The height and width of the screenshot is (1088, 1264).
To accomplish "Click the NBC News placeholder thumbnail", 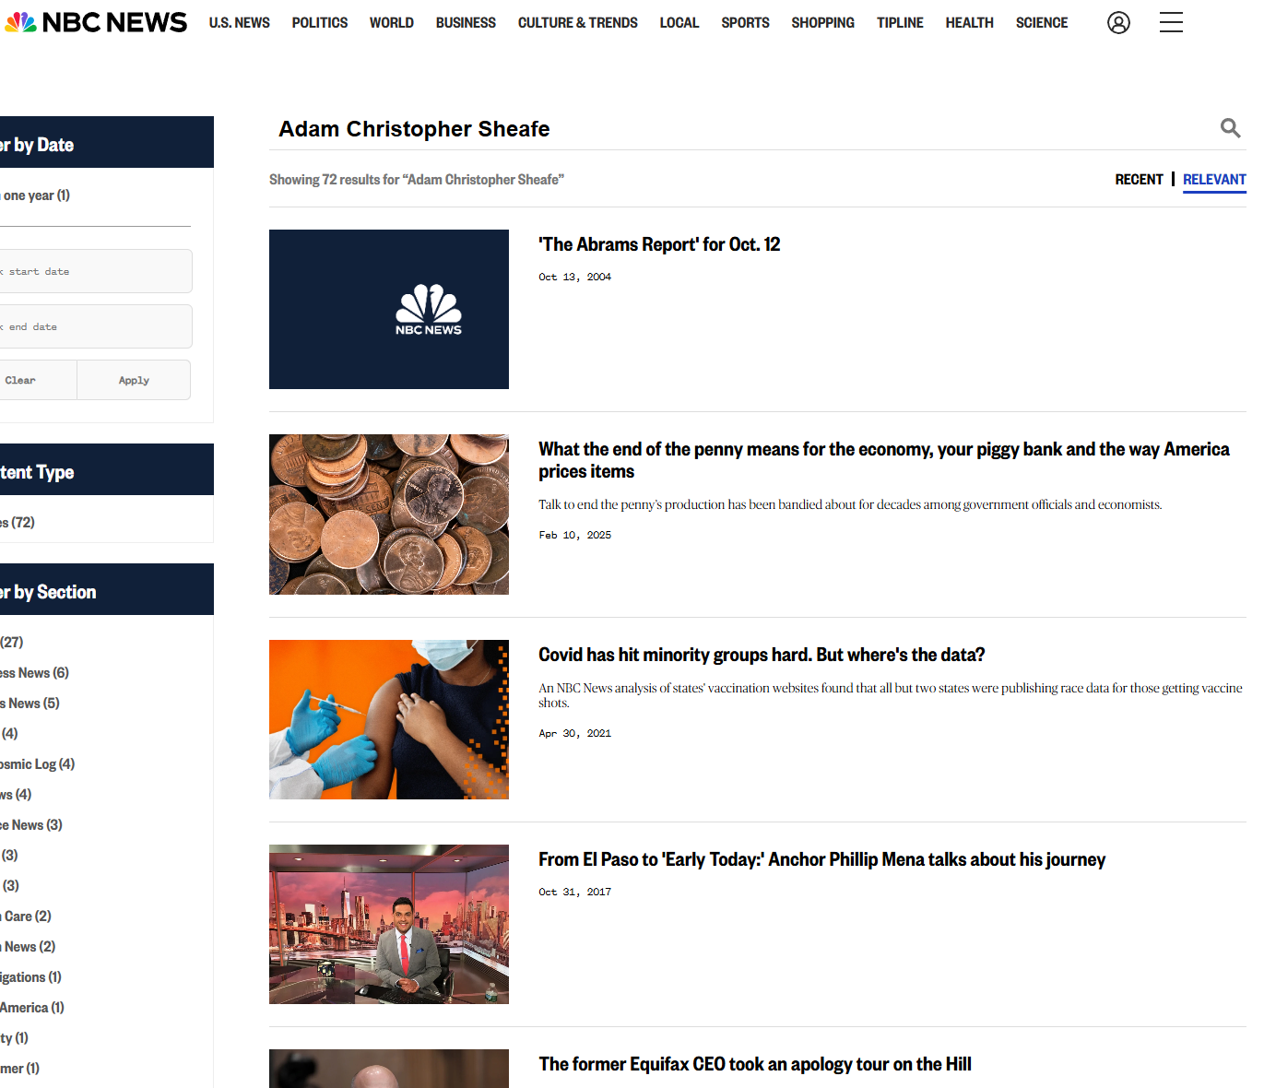I will (389, 309).
